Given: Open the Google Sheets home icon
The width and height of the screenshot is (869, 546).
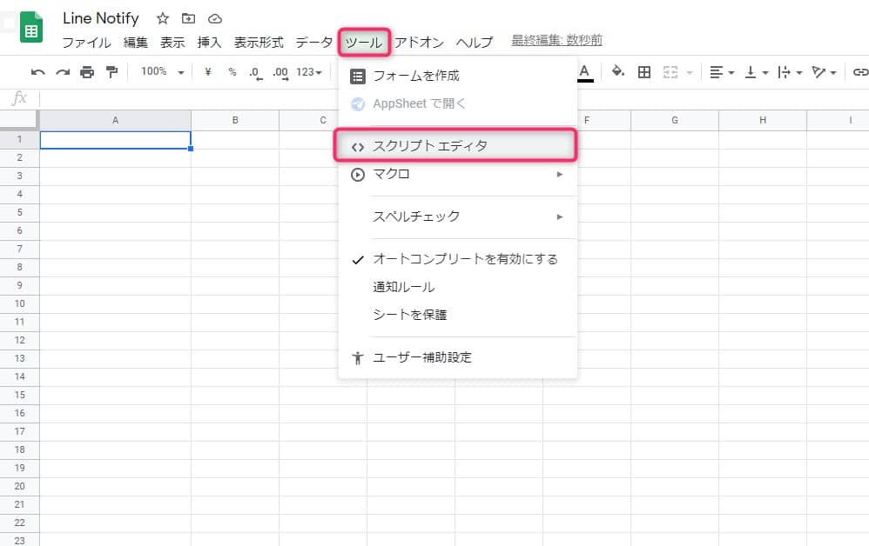Looking at the screenshot, I should [31, 28].
